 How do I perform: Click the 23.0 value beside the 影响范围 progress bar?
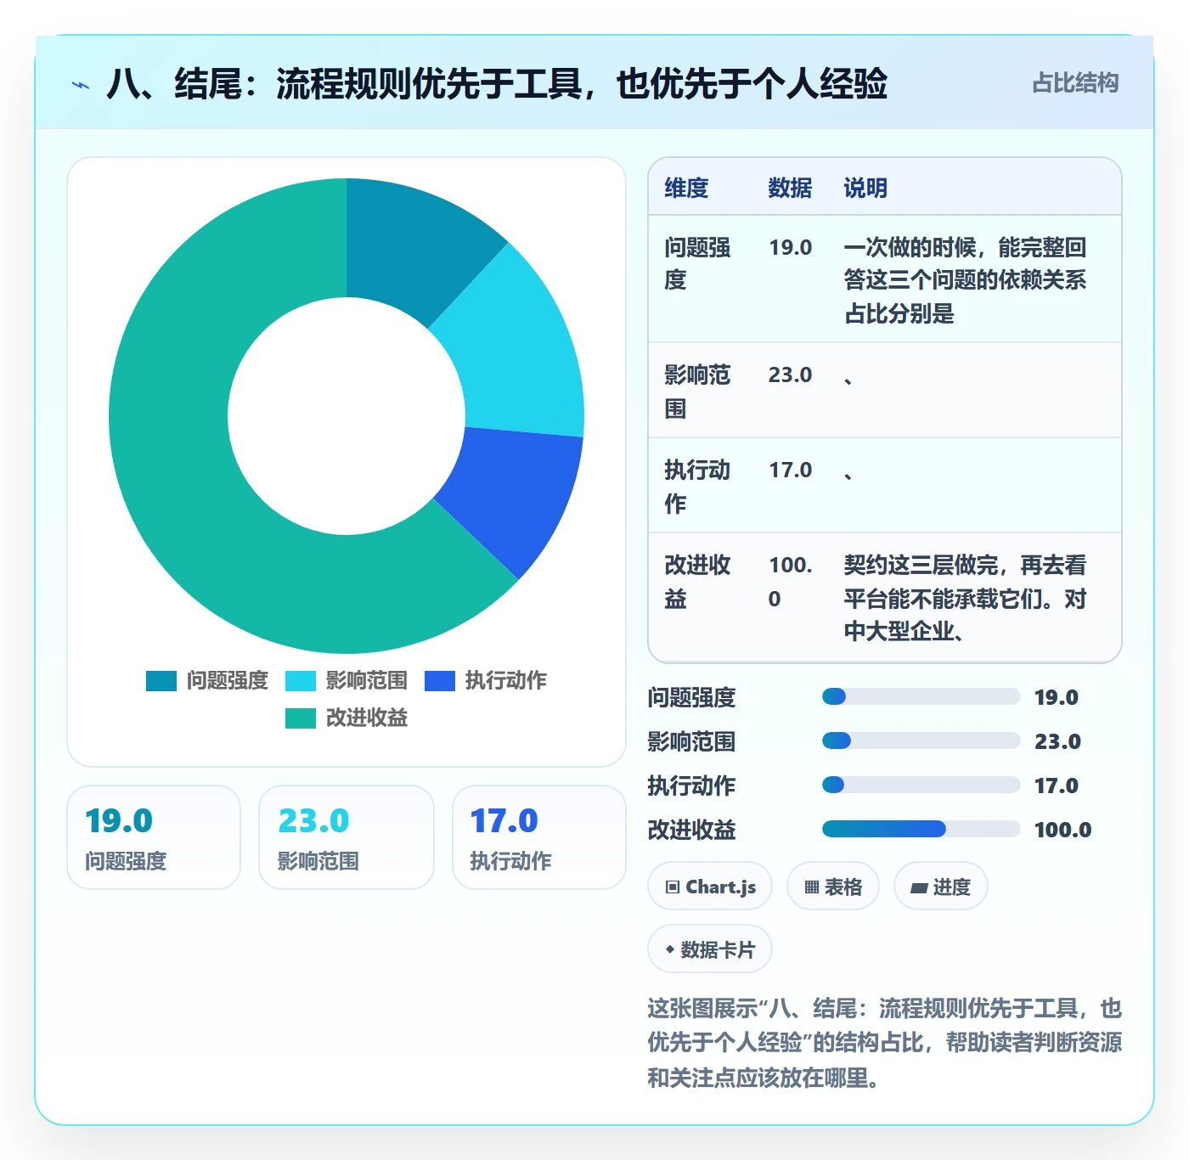tap(1057, 741)
